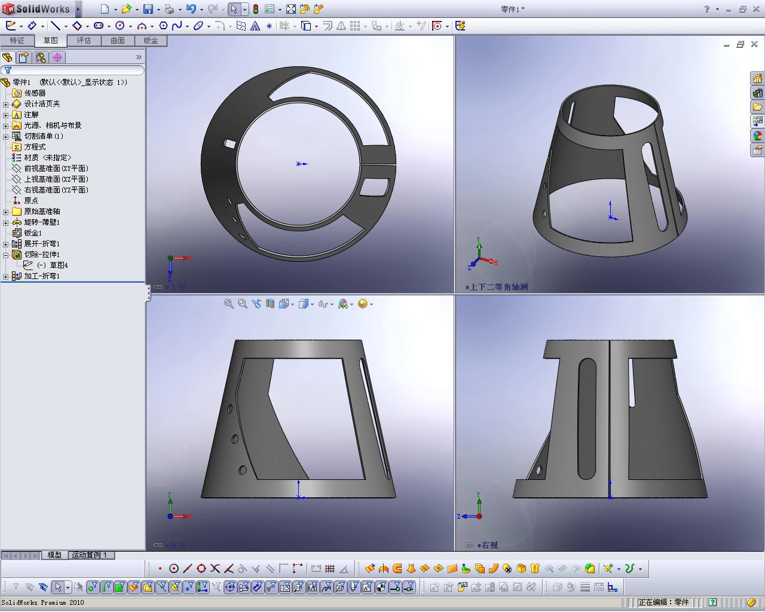Click the Save floppy disk icon
Viewport: 765px width, 612px height.
pyautogui.click(x=148, y=9)
